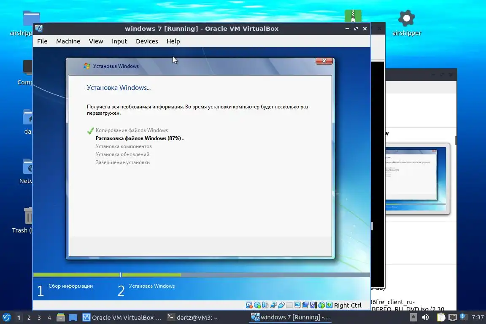The height and width of the screenshot is (324, 486).
Task: Click the wired network tray icon
Action: pos(453,317)
